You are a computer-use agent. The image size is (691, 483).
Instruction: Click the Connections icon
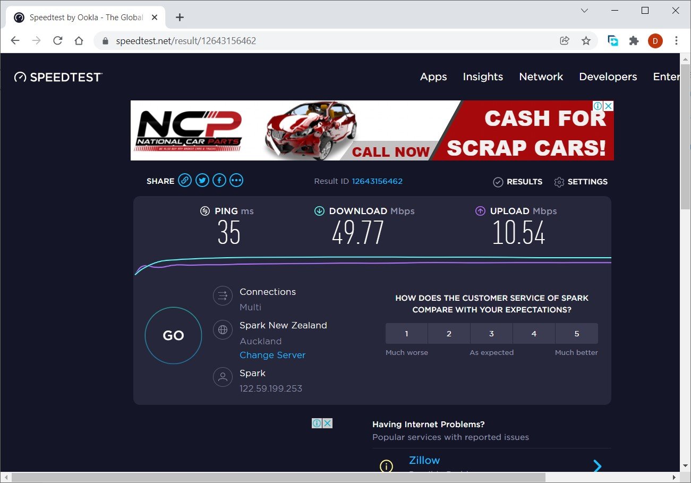click(x=223, y=296)
